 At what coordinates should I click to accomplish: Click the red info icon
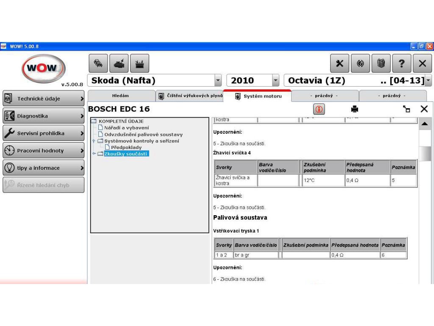(319, 109)
